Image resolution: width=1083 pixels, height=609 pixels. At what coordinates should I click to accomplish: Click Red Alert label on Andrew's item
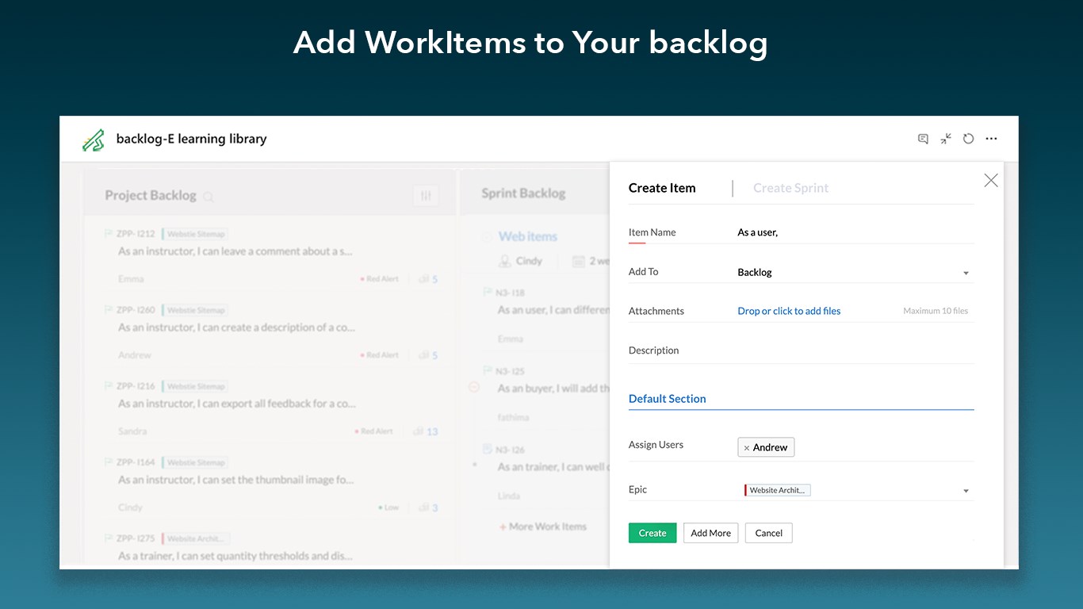(x=379, y=355)
